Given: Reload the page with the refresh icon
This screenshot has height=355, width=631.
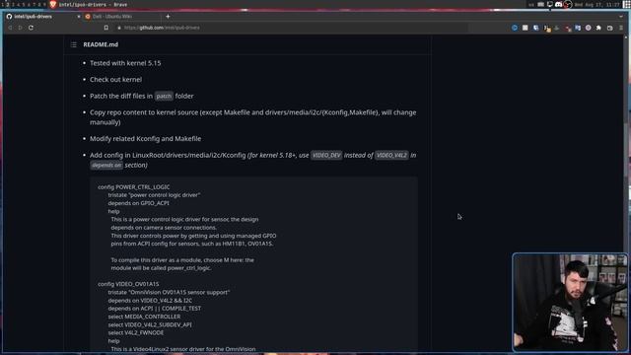Looking at the screenshot, I should (x=31, y=28).
